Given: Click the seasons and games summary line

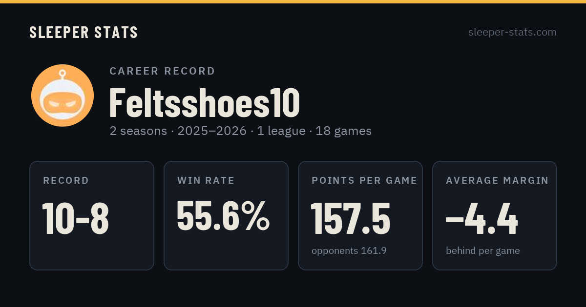Looking at the screenshot, I should tap(240, 131).
